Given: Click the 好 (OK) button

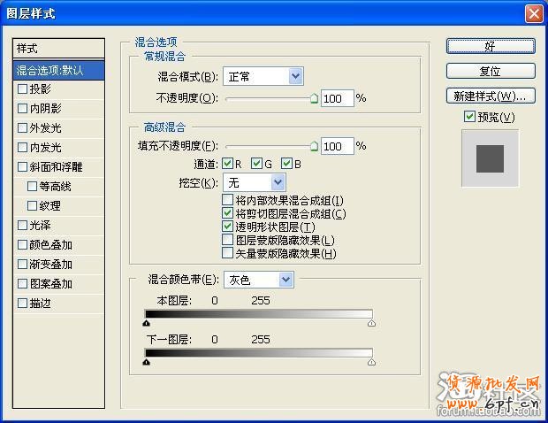Looking at the screenshot, I should point(490,45).
